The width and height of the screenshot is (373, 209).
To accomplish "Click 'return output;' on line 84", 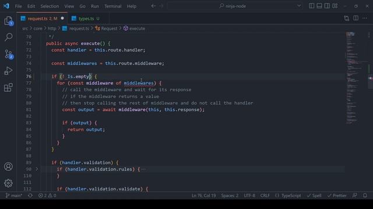I will click(86, 129).
